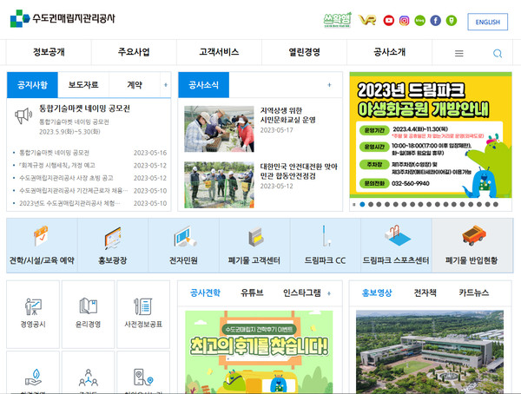The image size is (521, 394).
Task: Select the 공사소식 tab
Action: [x=203, y=85]
